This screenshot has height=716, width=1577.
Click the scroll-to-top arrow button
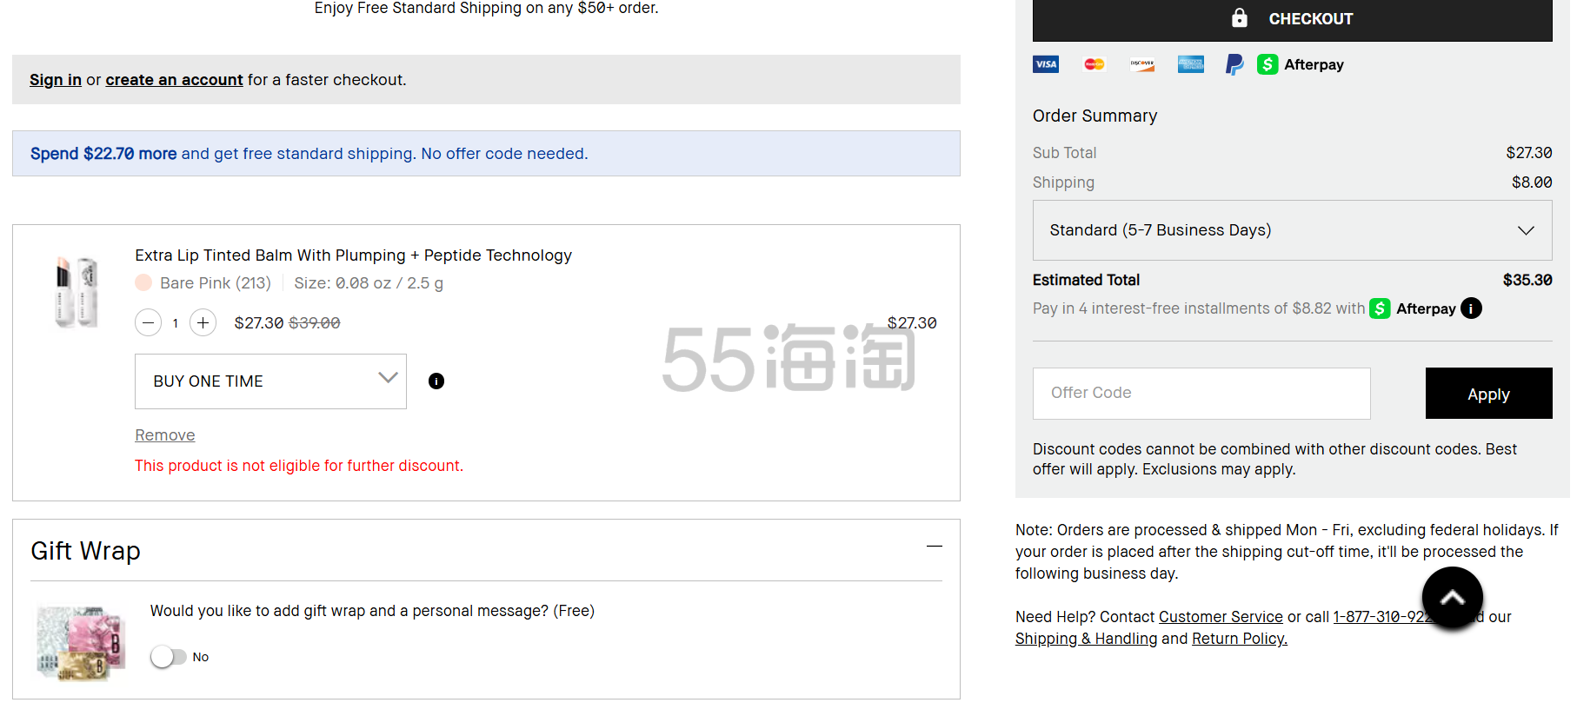tap(1452, 598)
